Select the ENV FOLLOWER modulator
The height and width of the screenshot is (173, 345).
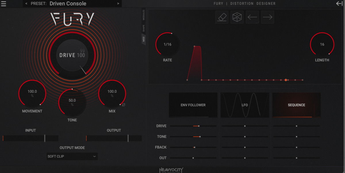coord(193,105)
